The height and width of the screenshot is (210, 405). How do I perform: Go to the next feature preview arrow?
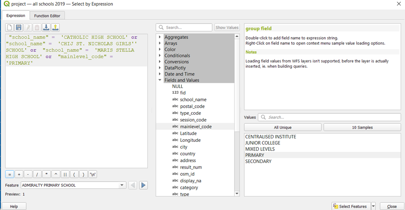pos(143,185)
